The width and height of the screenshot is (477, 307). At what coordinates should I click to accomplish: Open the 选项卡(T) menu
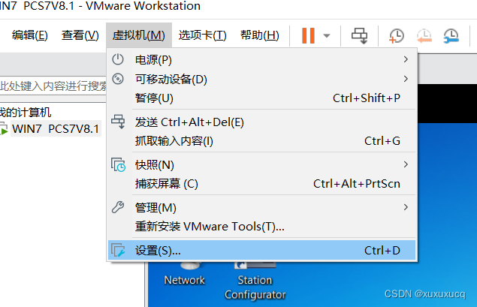[x=203, y=35]
